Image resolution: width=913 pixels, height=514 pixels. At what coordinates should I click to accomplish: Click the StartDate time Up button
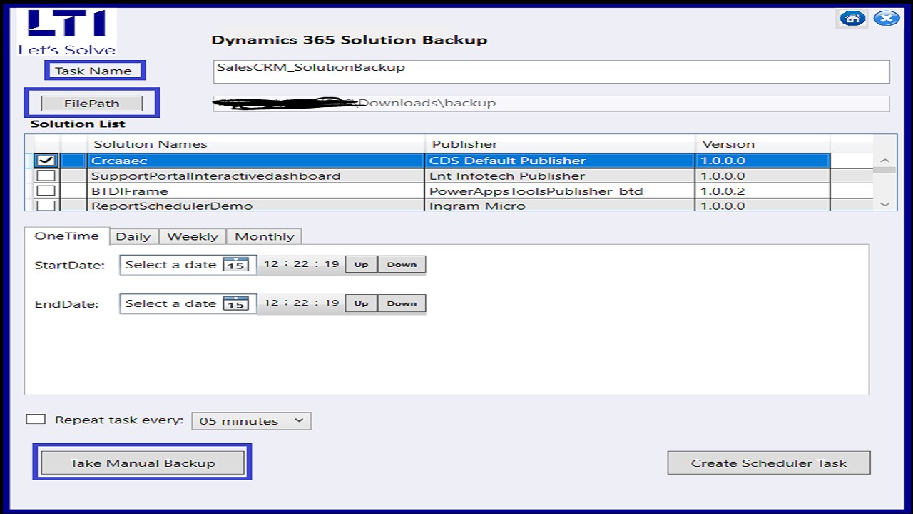point(361,265)
